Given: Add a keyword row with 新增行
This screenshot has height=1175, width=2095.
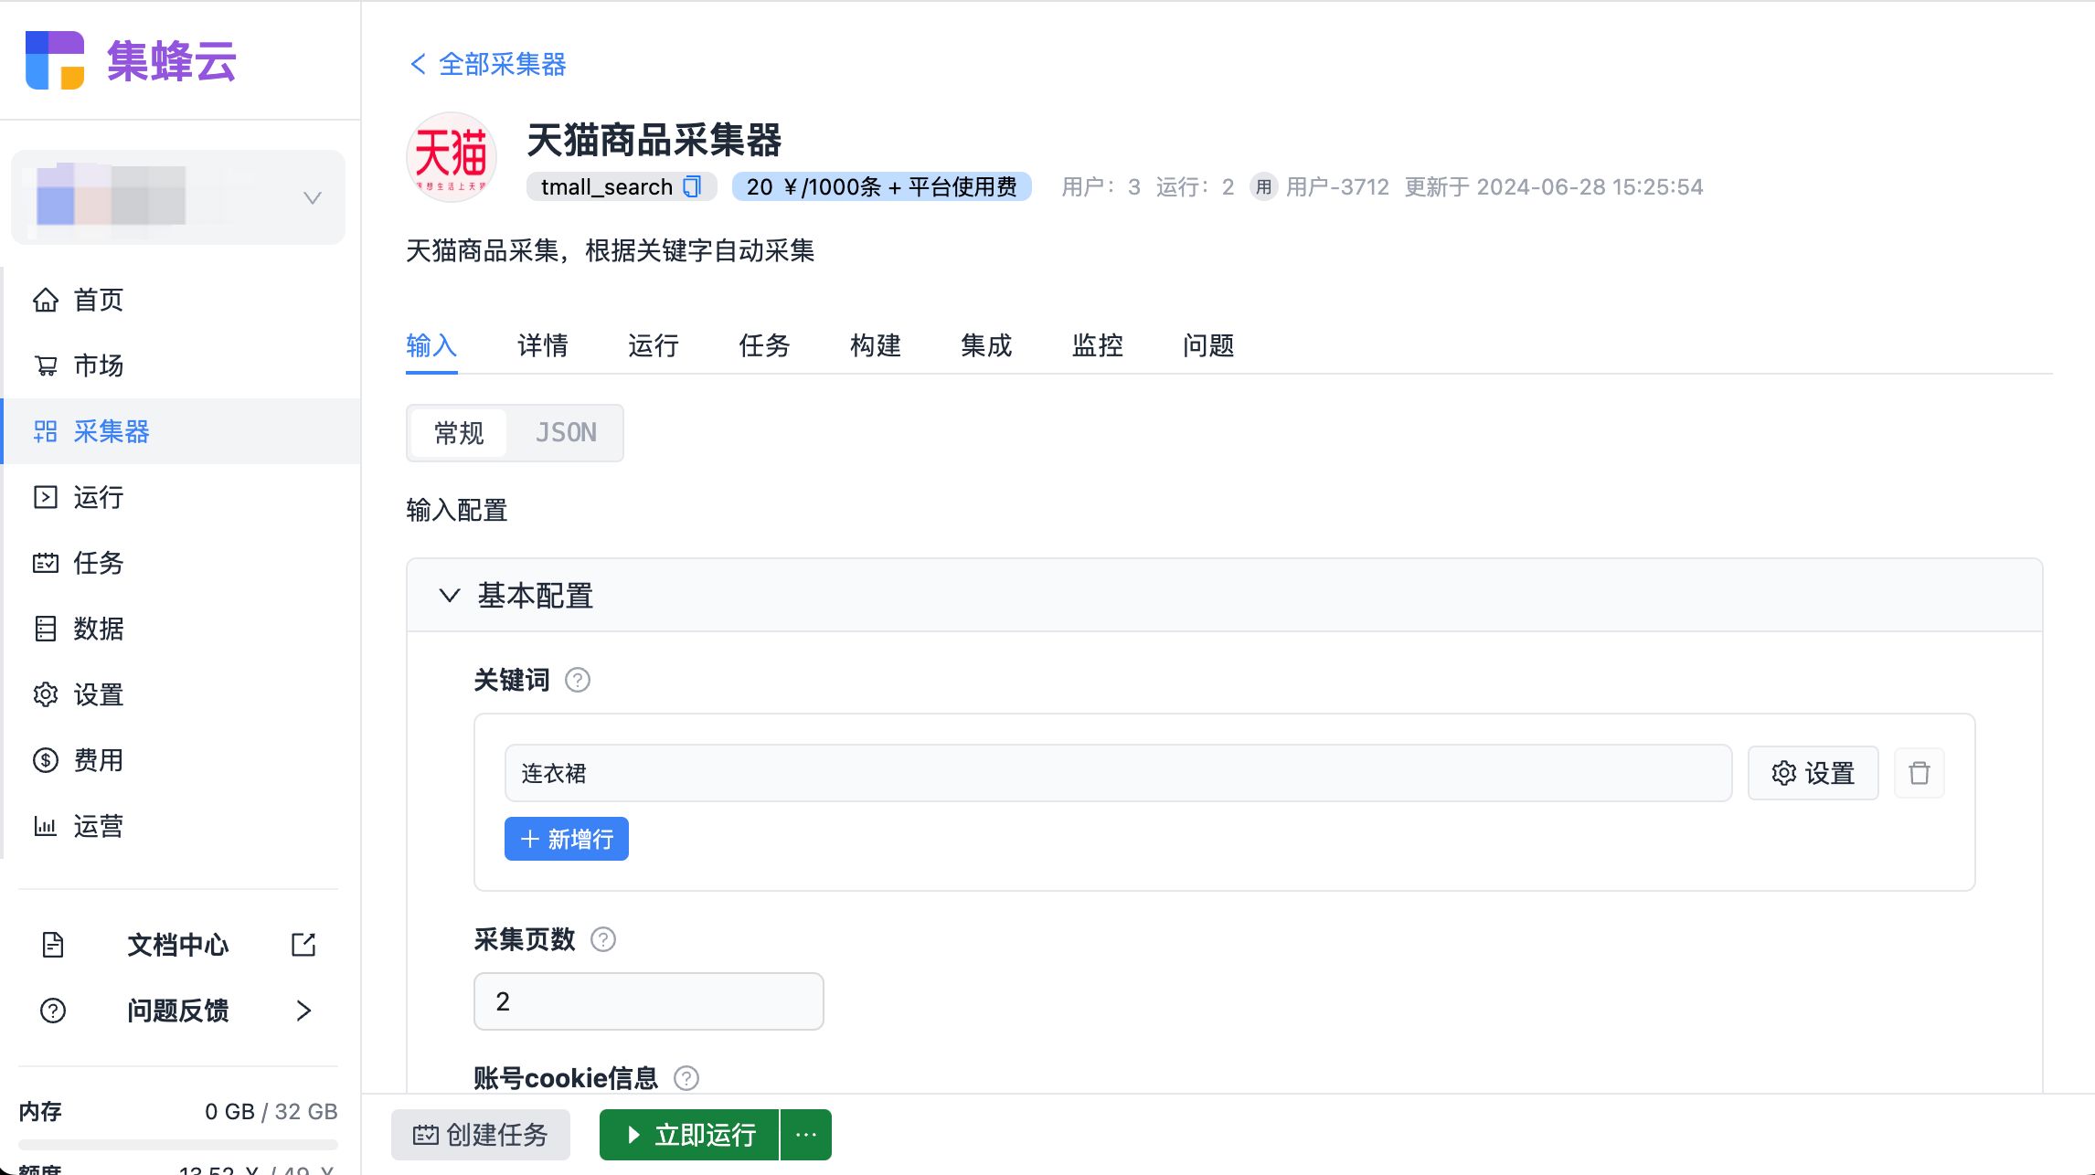Looking at the screenshot, I should point(566,839).
